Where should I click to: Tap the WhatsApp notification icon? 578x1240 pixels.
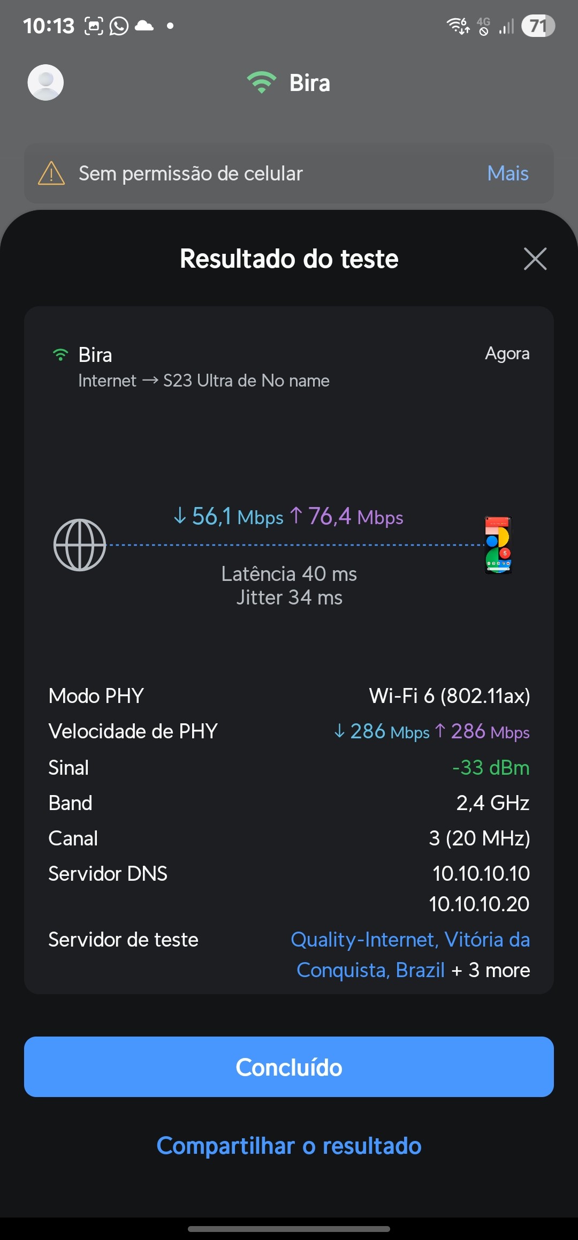(x=119, y=26)
